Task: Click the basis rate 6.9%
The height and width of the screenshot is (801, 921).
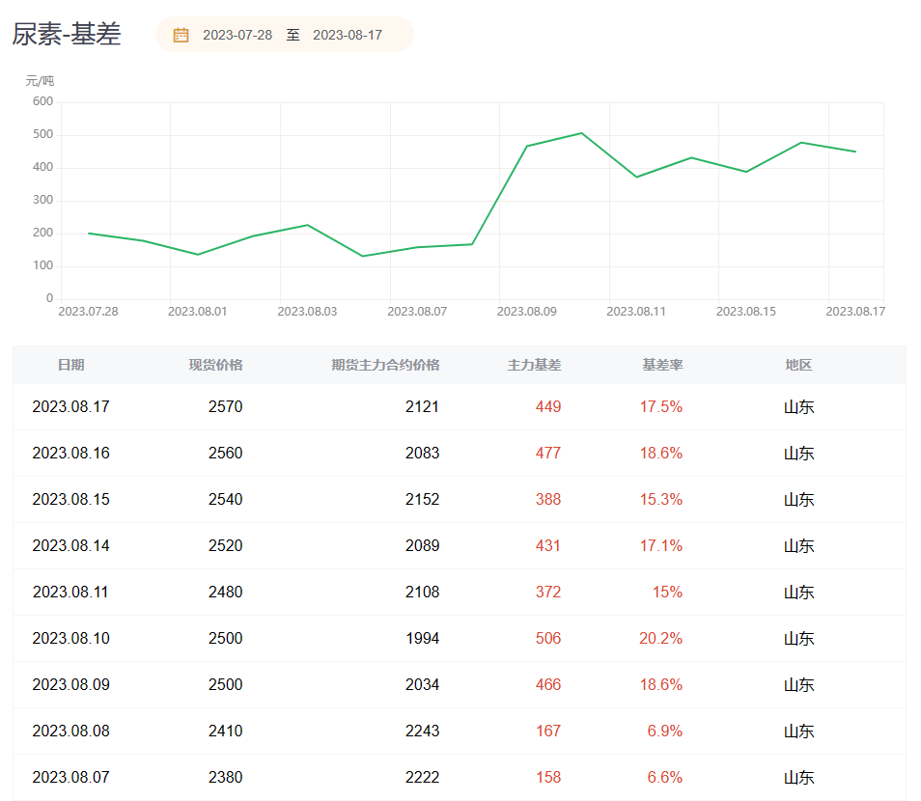Action: [665, 732]
